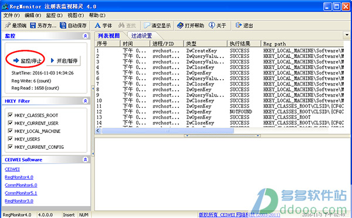Toggle HKEY_CLASSES_ROOT filter checkbox
This screenshot has height=218, width=352.
tap(10, 115)
